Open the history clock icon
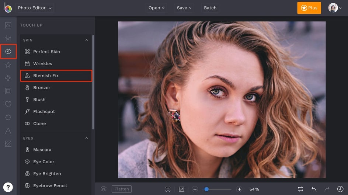The height and width of the screenshot is (195, 348). [340, 189]
